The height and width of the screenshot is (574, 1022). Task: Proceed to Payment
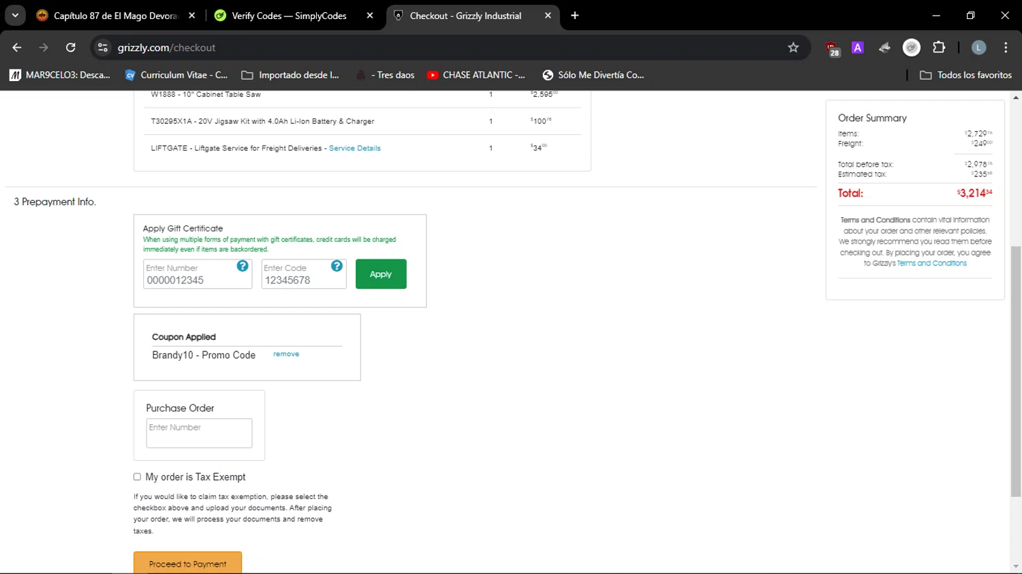pyautogui.click(x=187, y=563)
